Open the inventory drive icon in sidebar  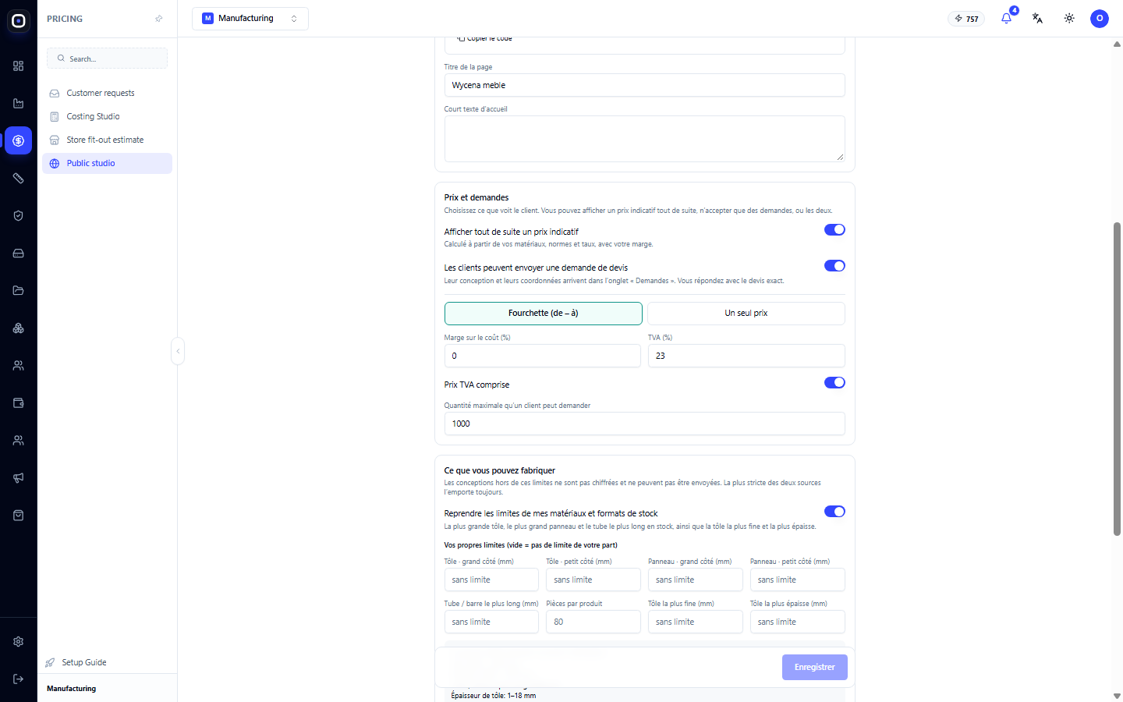[x=18, y=253]
